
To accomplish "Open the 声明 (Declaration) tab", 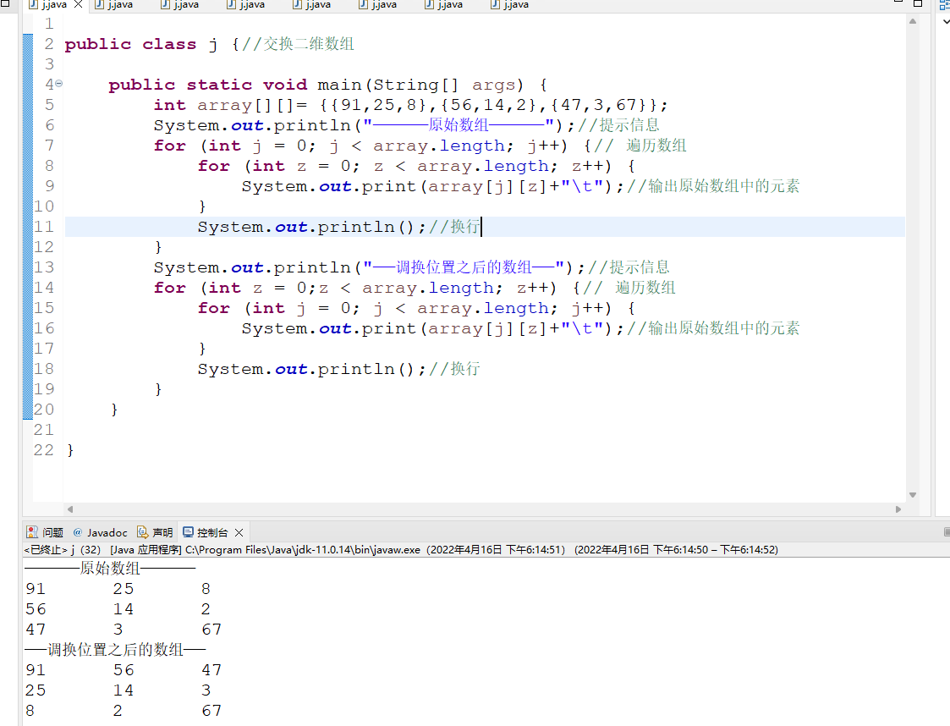I will click(155, 533).
